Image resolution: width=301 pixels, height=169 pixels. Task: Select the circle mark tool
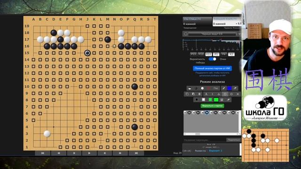click(231, 94)
